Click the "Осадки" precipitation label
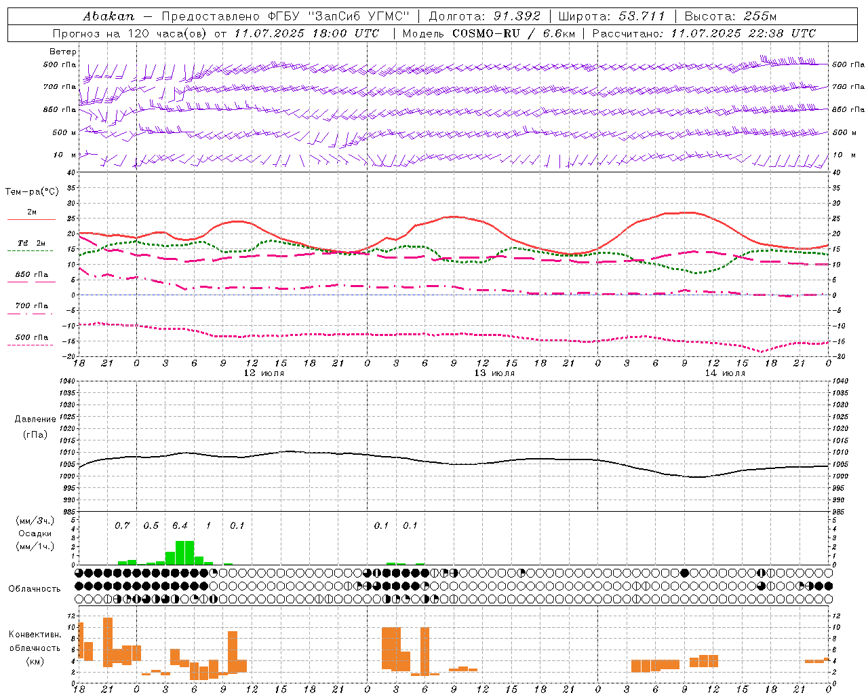This screenshot has width=868, height=695. tap(35, 533)
